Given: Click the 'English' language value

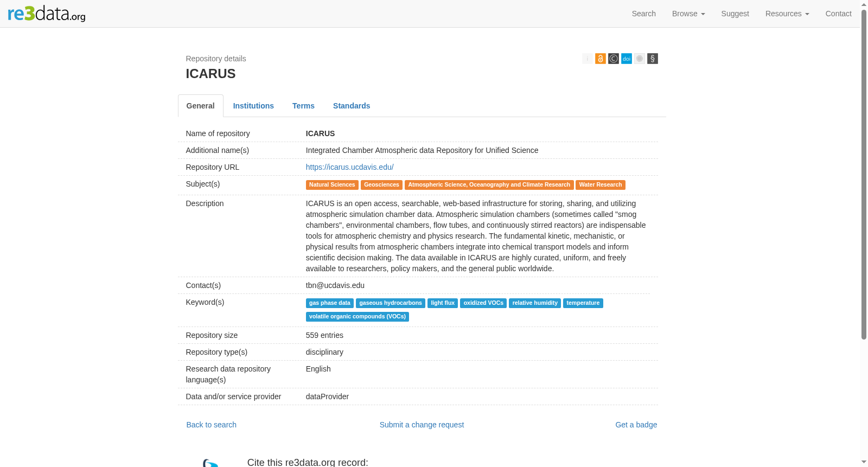Looking at the screenshot, I should pos(318,369).
